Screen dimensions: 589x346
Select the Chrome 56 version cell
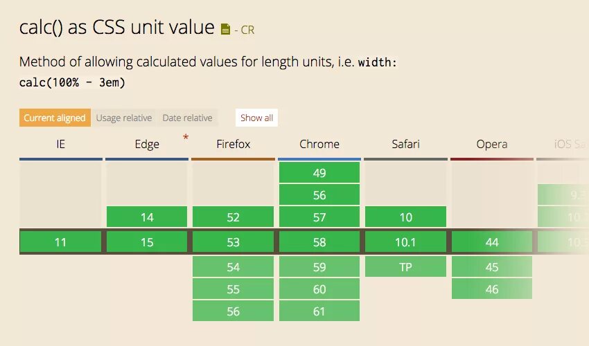[x=319, y=194]
